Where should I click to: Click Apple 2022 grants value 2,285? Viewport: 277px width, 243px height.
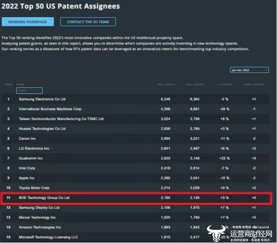tap(166, 178)
